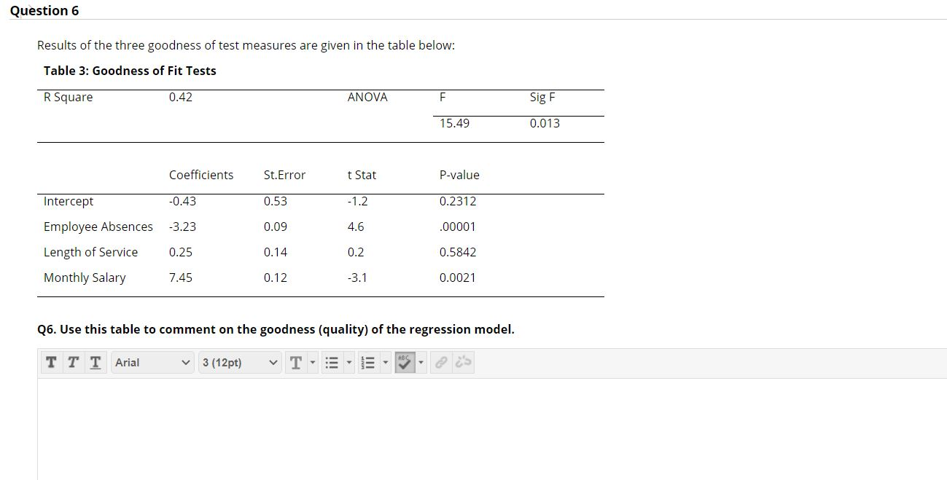Expand the spell checker options dropdown

(x=421, y=362)
